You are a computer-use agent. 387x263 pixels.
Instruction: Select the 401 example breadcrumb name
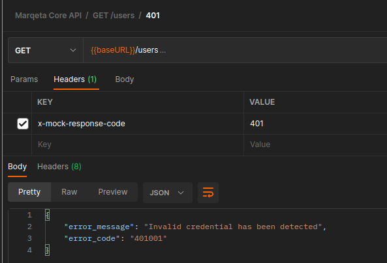[153, 16]
